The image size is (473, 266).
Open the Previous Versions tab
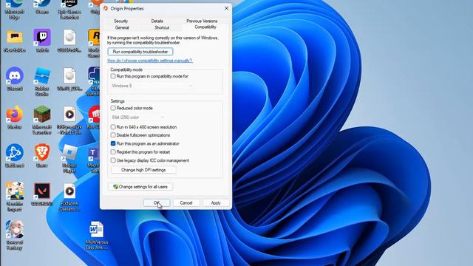[x=202, y=21]
